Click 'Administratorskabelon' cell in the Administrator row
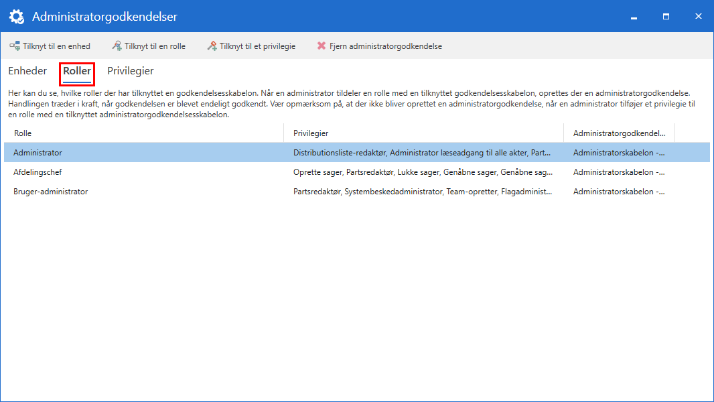Image resolution: width=714 pixels, height=402 pixels. point(620,153)
